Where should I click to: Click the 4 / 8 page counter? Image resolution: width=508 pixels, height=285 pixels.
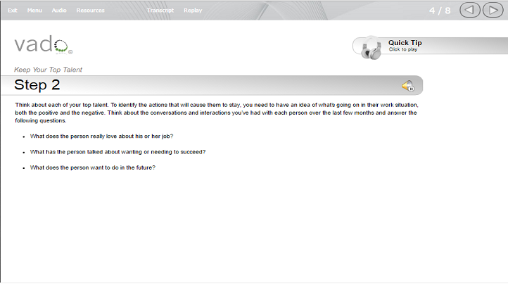[x=440, y=11]
